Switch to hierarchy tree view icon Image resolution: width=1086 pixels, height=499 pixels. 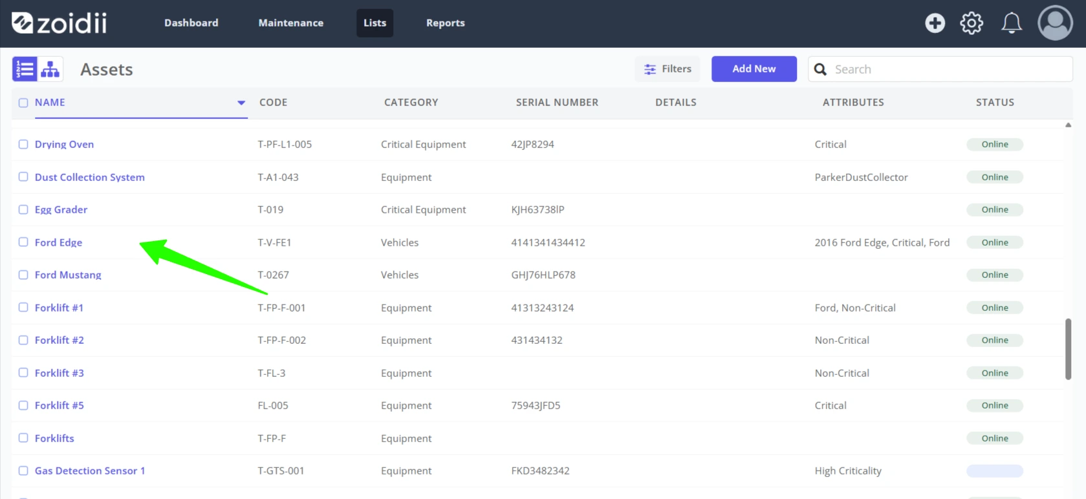(x=50, y=69)
